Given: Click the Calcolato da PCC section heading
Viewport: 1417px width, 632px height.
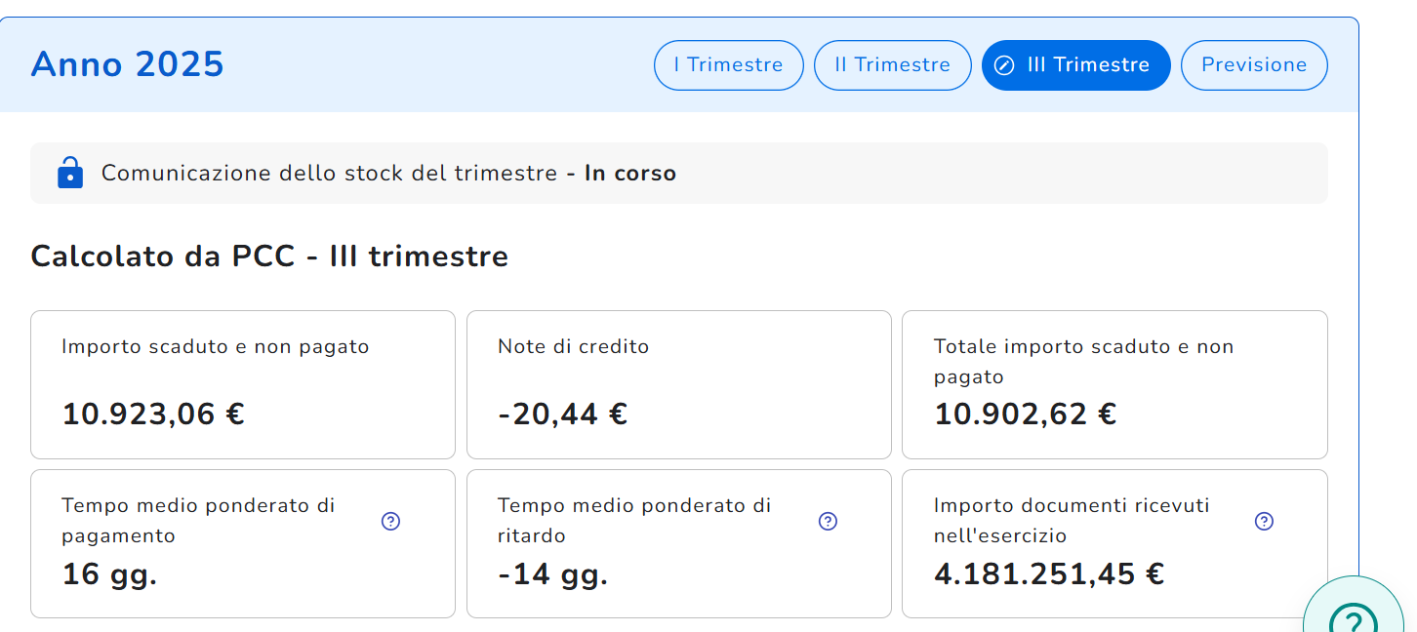Looking at the screenshot, I should [x=269, y=257].
